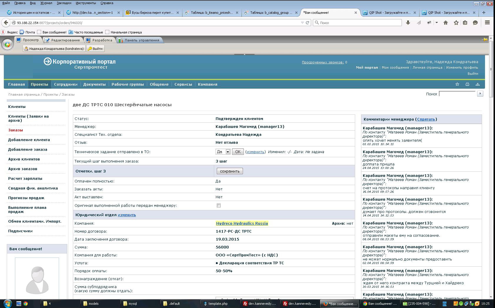Open Windows Start menu

[x=7, y=304]
